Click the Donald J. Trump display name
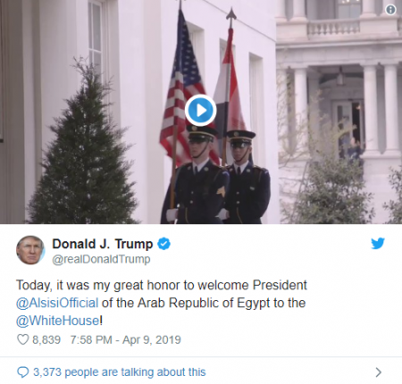The height and width of the screenshot is (384, 402). 103,244
